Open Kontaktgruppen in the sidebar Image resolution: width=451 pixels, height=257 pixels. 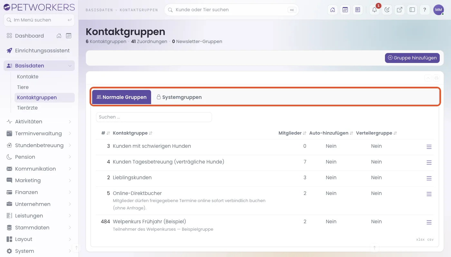pyautogui.click(x=45, y=98)
